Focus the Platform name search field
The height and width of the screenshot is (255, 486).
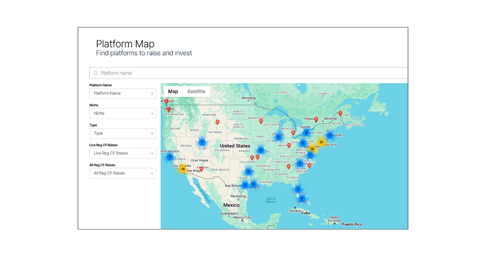coord(249,73)
